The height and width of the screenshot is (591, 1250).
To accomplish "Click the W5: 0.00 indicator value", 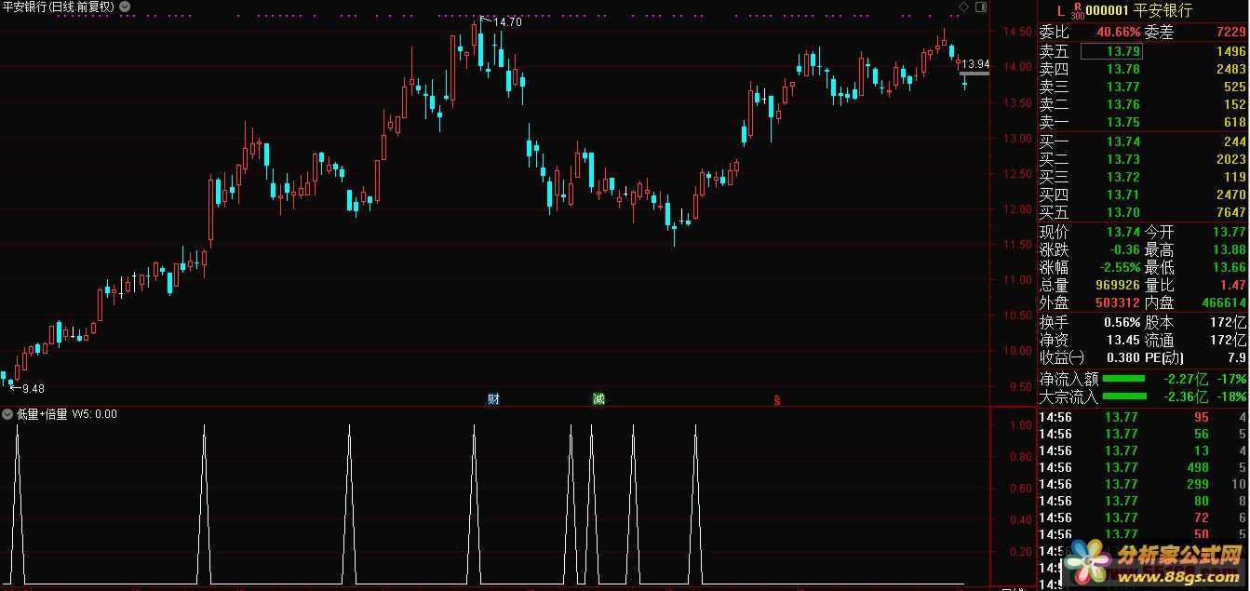I will pyautogui.click(x=95, y=414).
